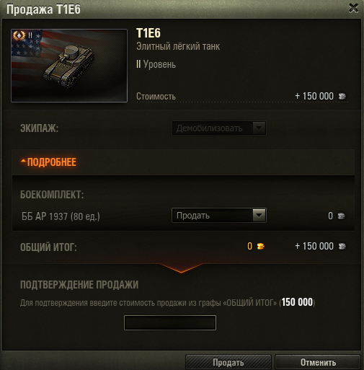
Task: Open the Продать ammunition dropdown
Action: click(x=219, y=216)
